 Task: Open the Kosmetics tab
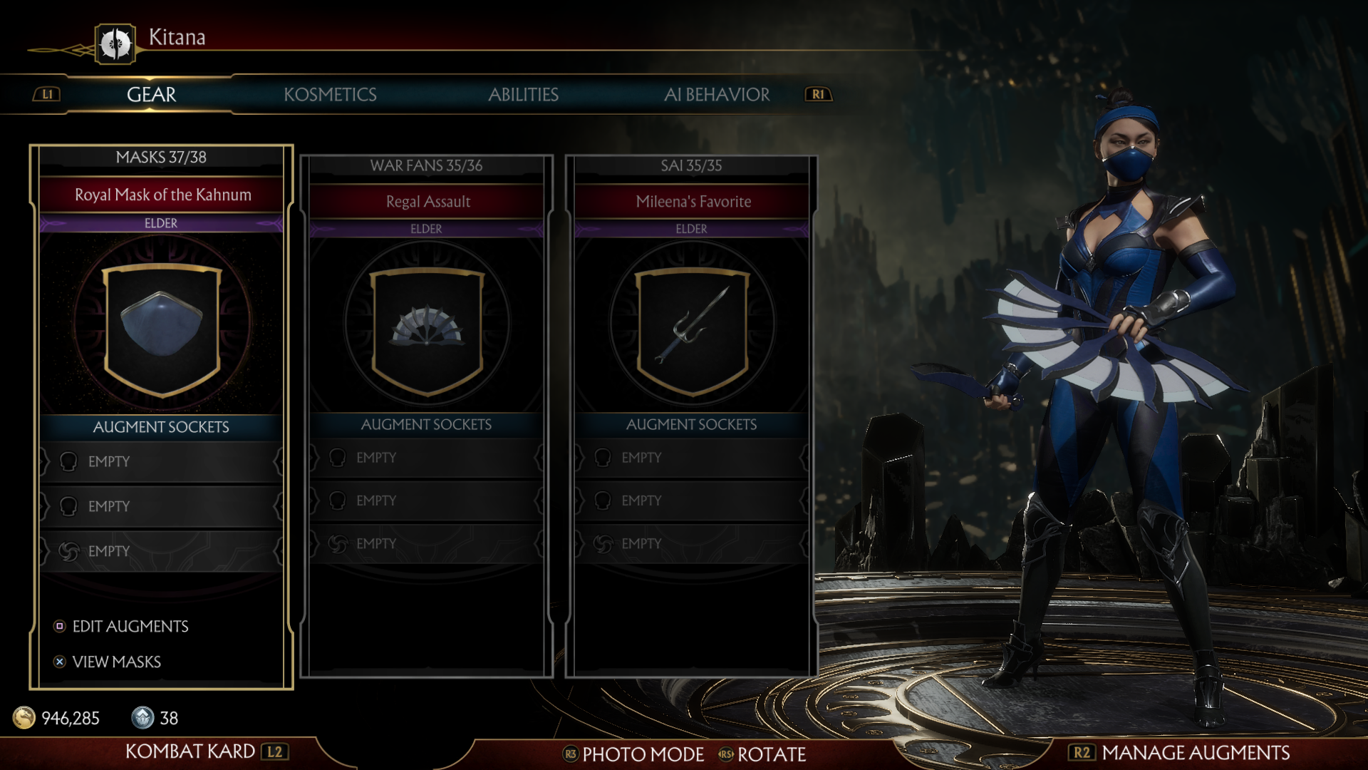point(330,95)
